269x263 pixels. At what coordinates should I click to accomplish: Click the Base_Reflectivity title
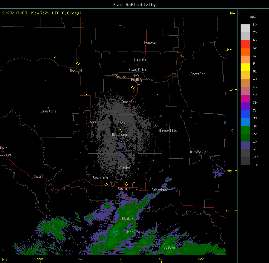pyautogui.click(x=134, y=5)
